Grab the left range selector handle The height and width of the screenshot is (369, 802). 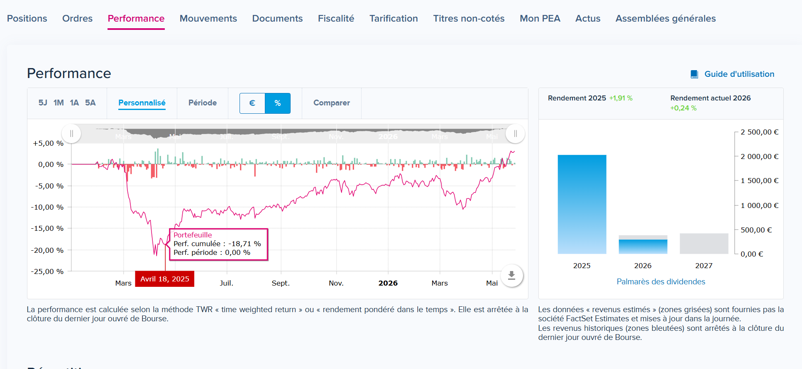pos(71,134)
